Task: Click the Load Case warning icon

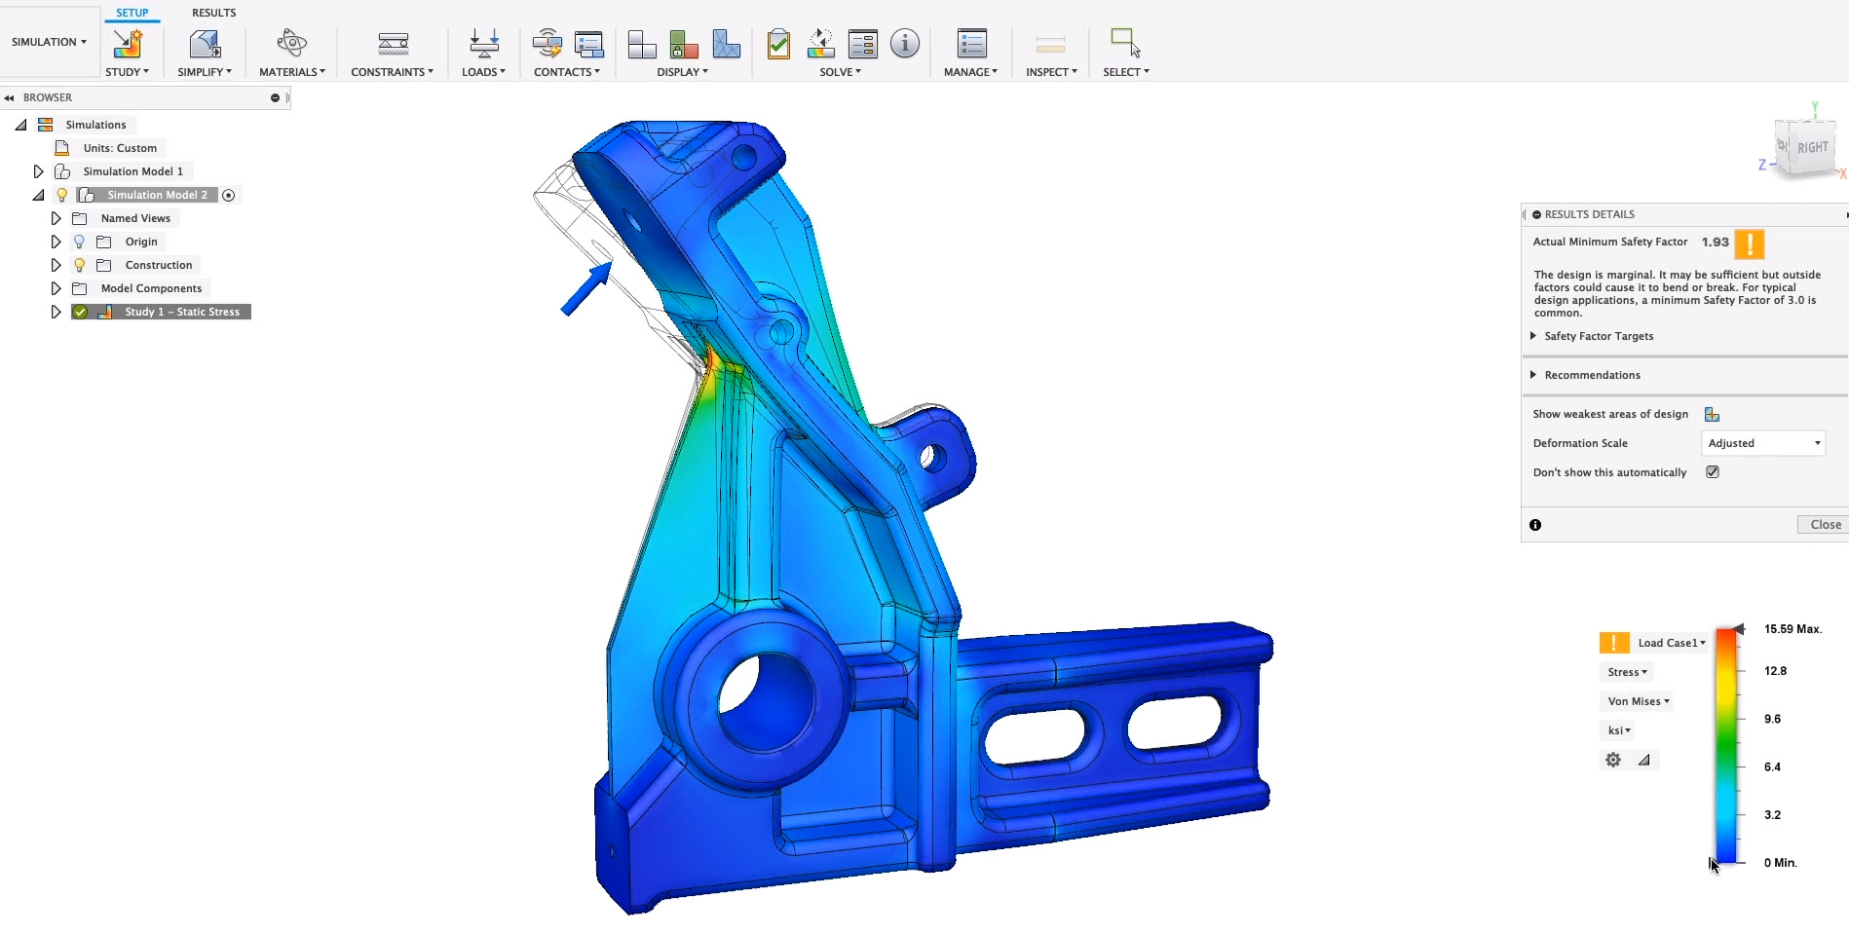Action: [1614, 643]
